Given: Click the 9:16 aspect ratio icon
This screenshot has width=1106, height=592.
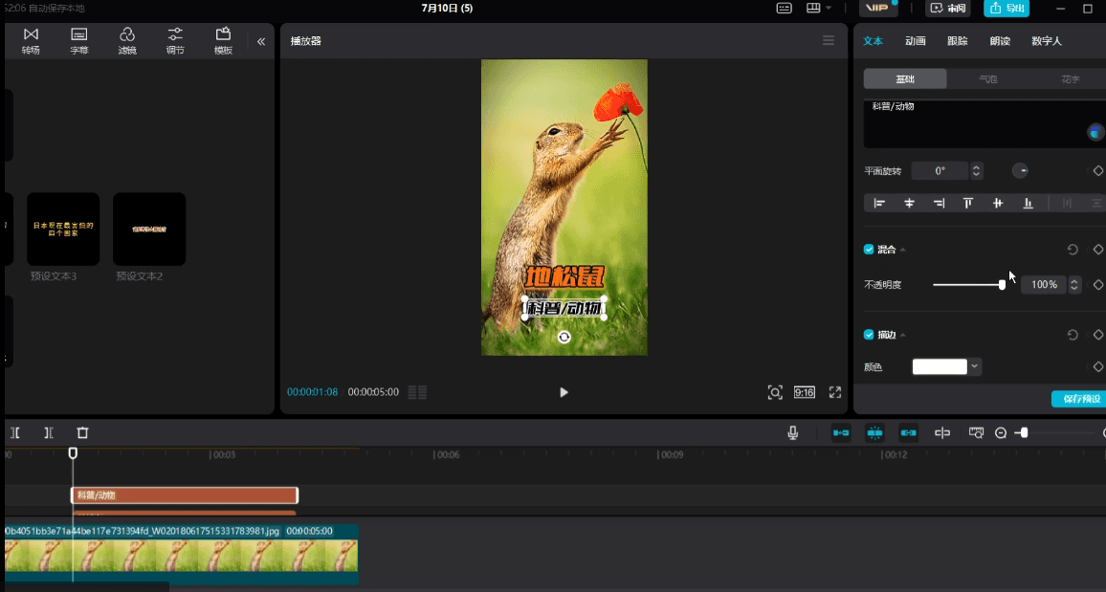Looking at the screenshot, I should point(804,392).
